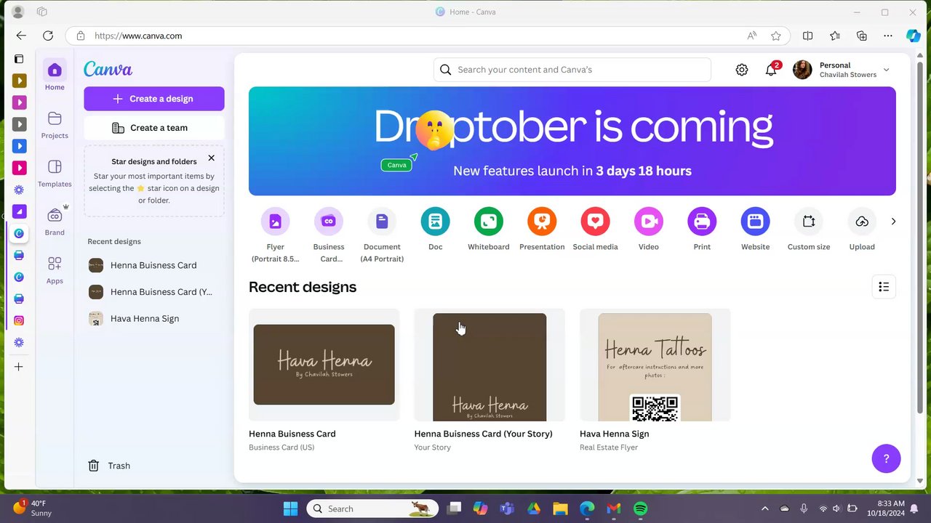The height and width of the screenshot is (523, 931).
Task: Open the Copilot sidebar icon
Action: click(914, 36)
